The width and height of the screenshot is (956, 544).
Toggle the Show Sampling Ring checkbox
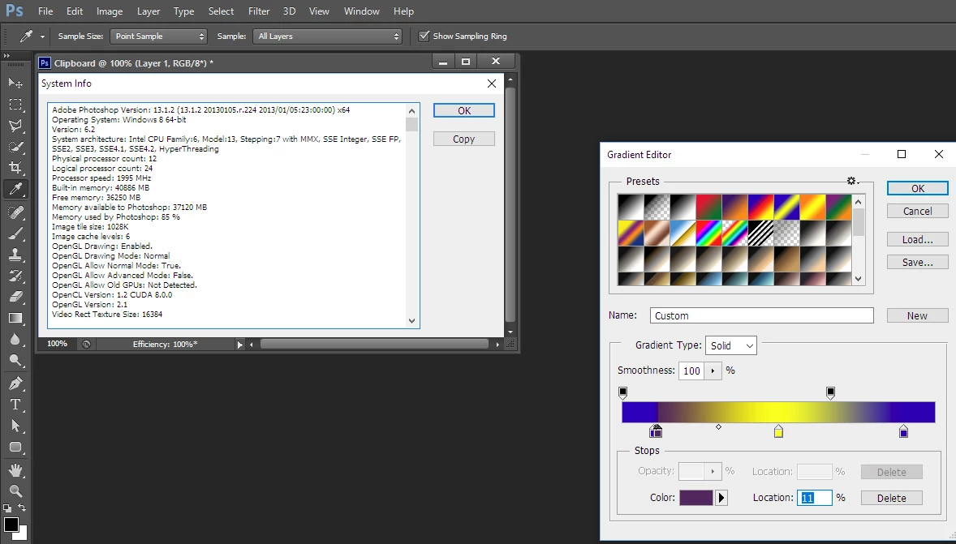click(x=424, y=36)
